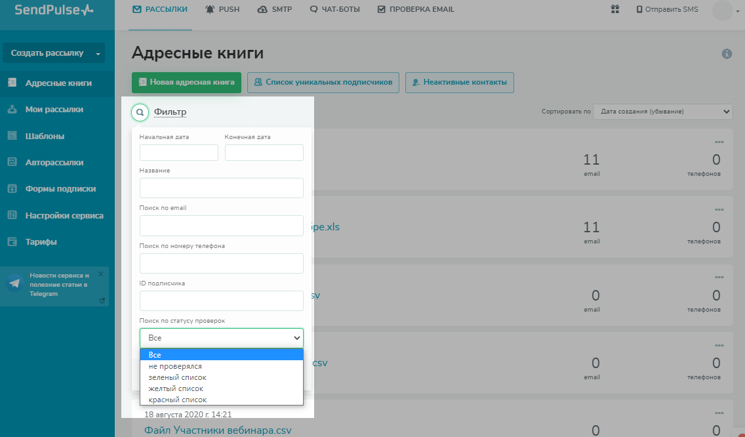Click 'Новая адресная книга' button
Viewport: 745px width, 437px height.
point(187,83)
